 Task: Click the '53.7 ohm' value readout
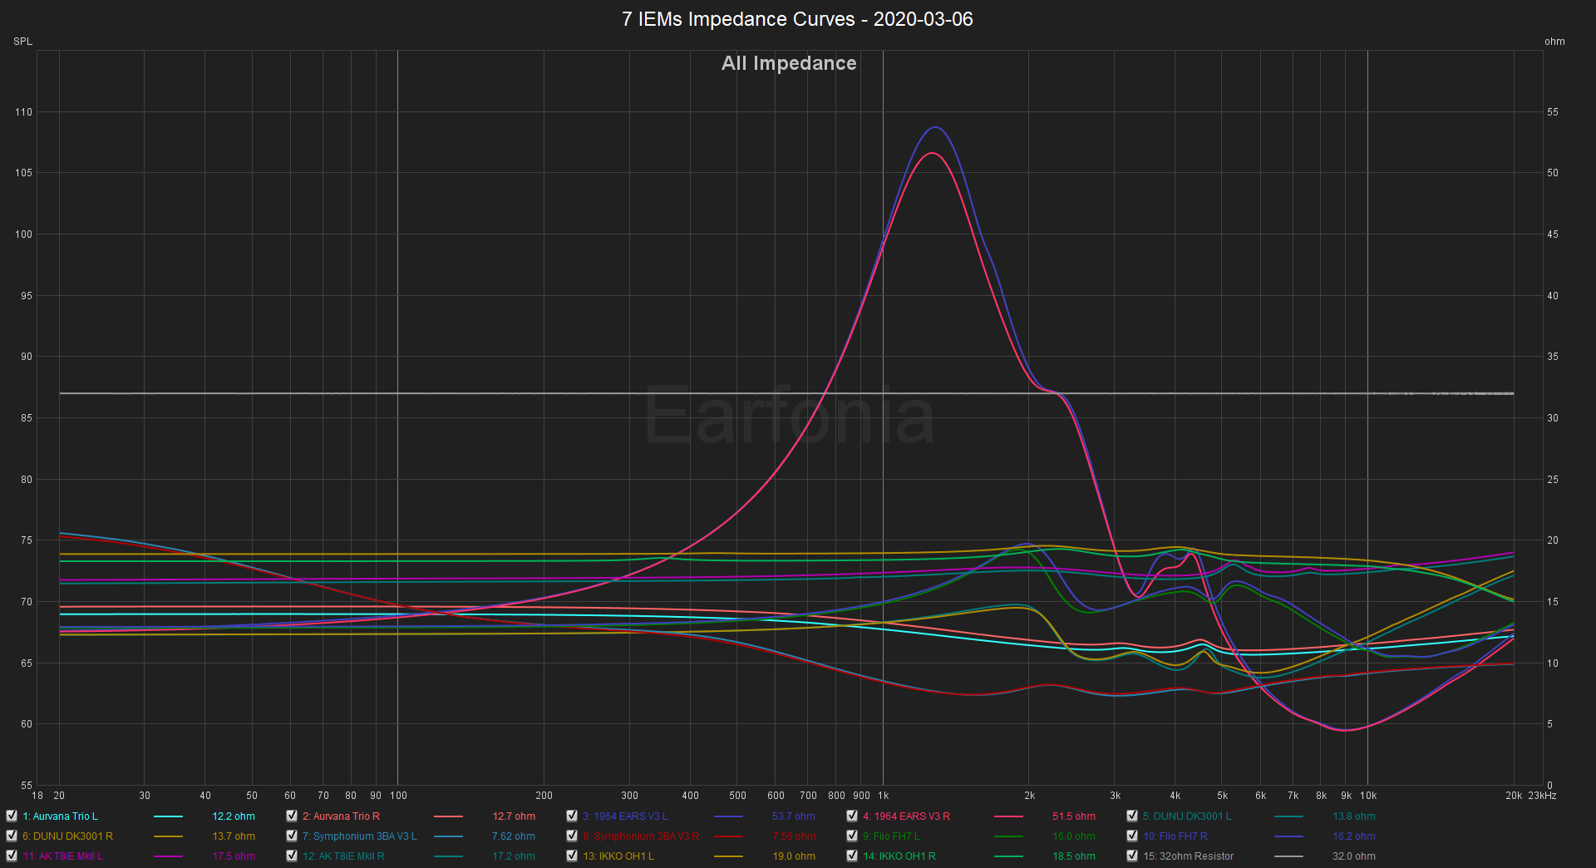[x=794, y=816]
